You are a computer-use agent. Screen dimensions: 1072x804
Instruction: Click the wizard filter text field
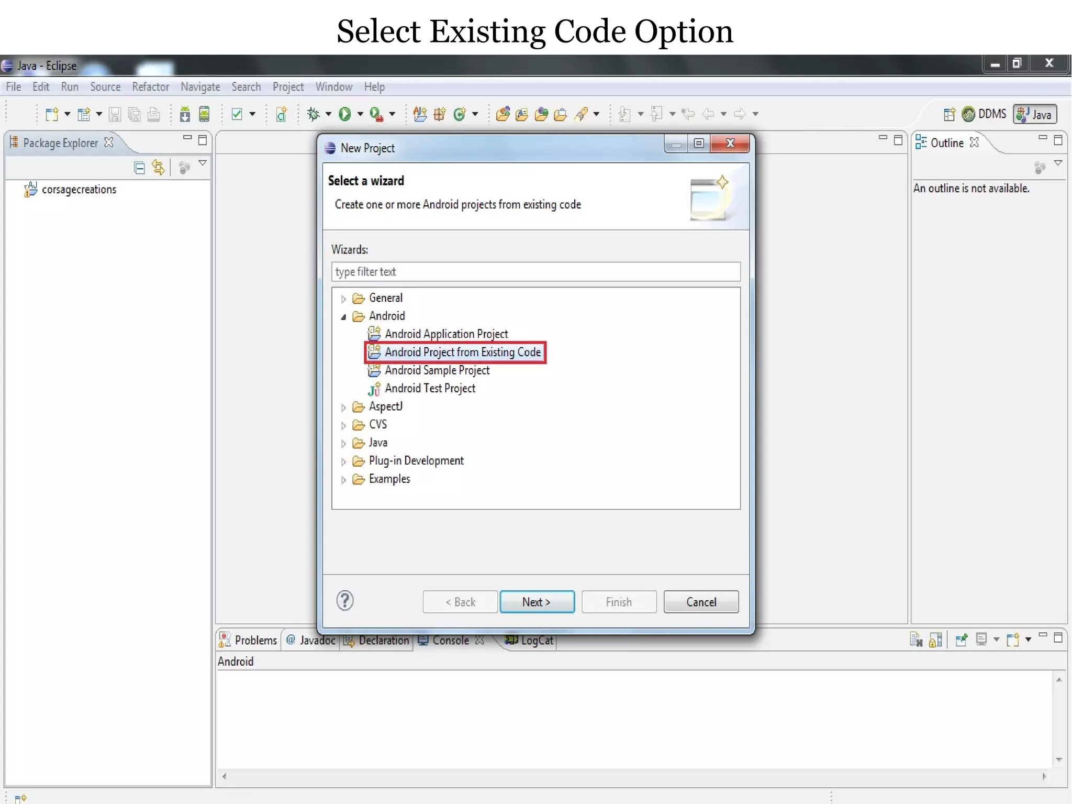[535, 272]
